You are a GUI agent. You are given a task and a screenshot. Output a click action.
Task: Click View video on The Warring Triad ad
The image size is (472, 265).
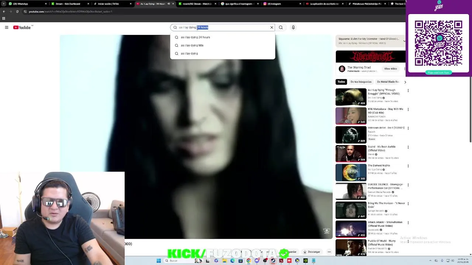pyautogui.click(x=391, y=68)
